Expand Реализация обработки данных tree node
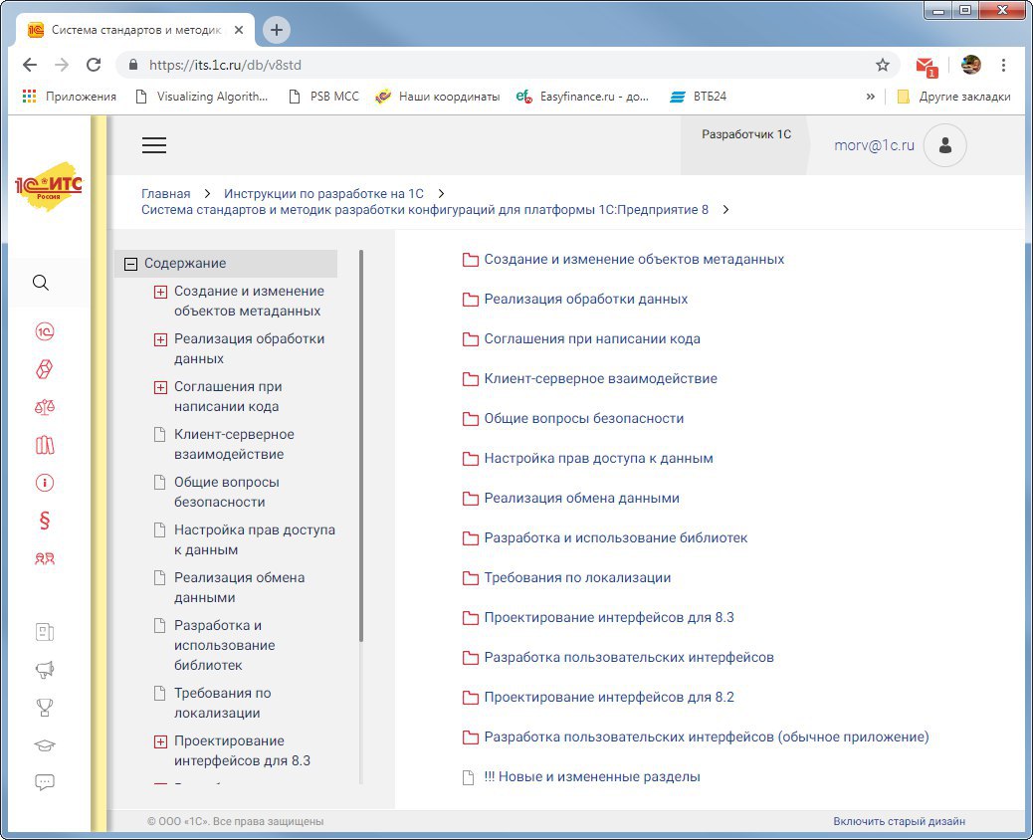The image size is (1033, 840). 160,339
